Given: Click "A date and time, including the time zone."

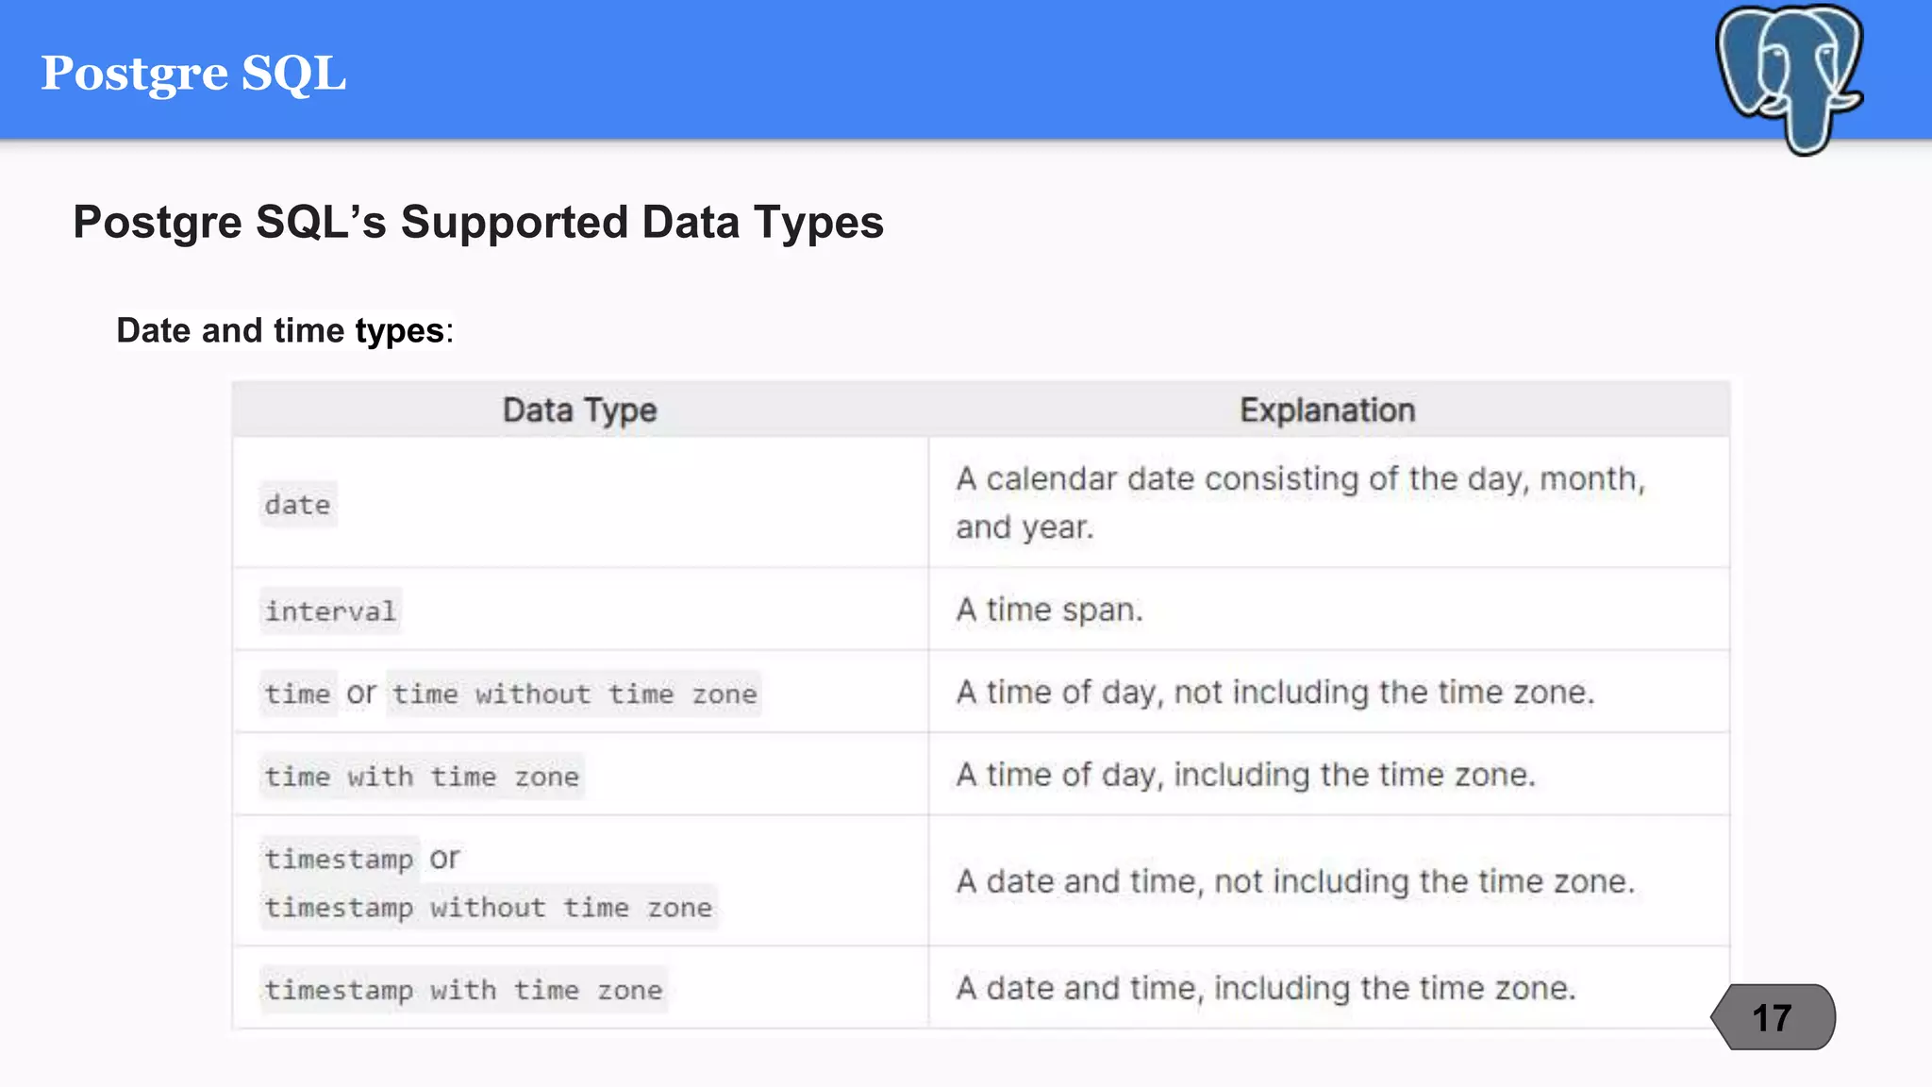Looking at the screenshot, I should pyautogui.click(x=1265, y=989).
